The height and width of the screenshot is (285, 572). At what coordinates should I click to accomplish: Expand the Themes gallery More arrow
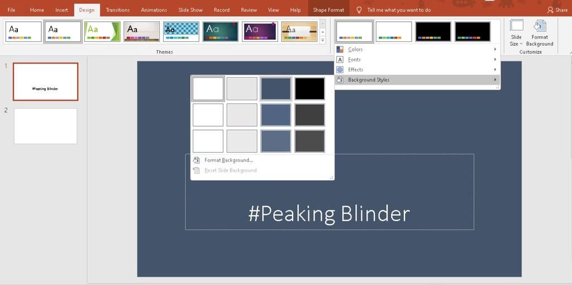322,40
